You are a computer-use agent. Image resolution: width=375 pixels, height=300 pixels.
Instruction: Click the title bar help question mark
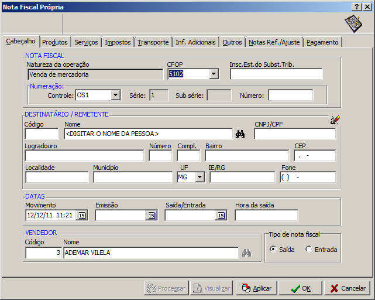tap(357, 6)
